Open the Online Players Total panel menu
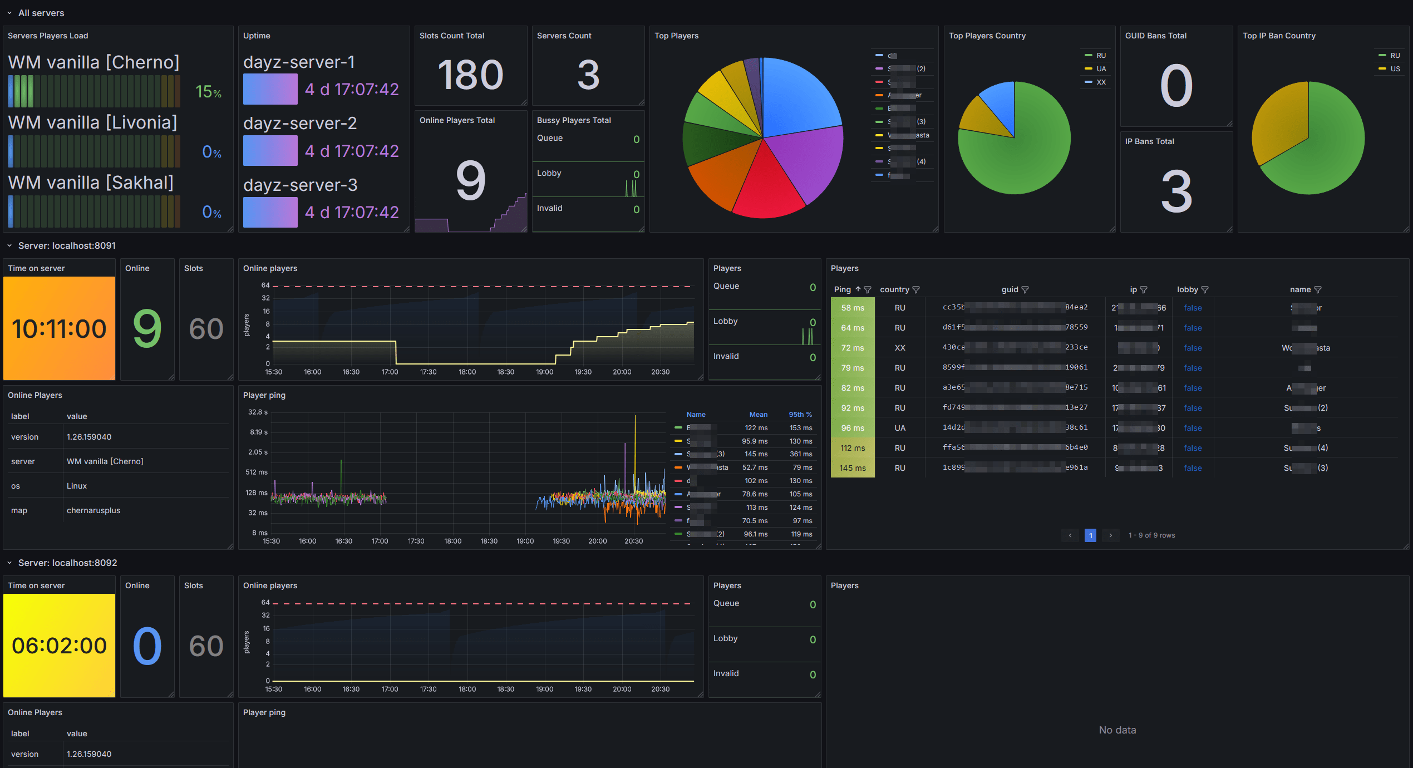 click(457, 120)
